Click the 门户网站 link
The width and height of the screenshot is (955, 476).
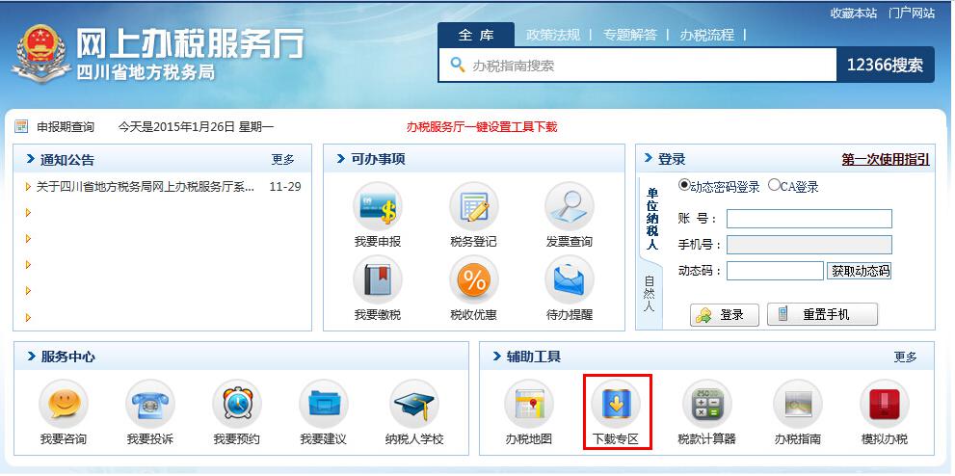pyautogui.click(x=912, y=13)
